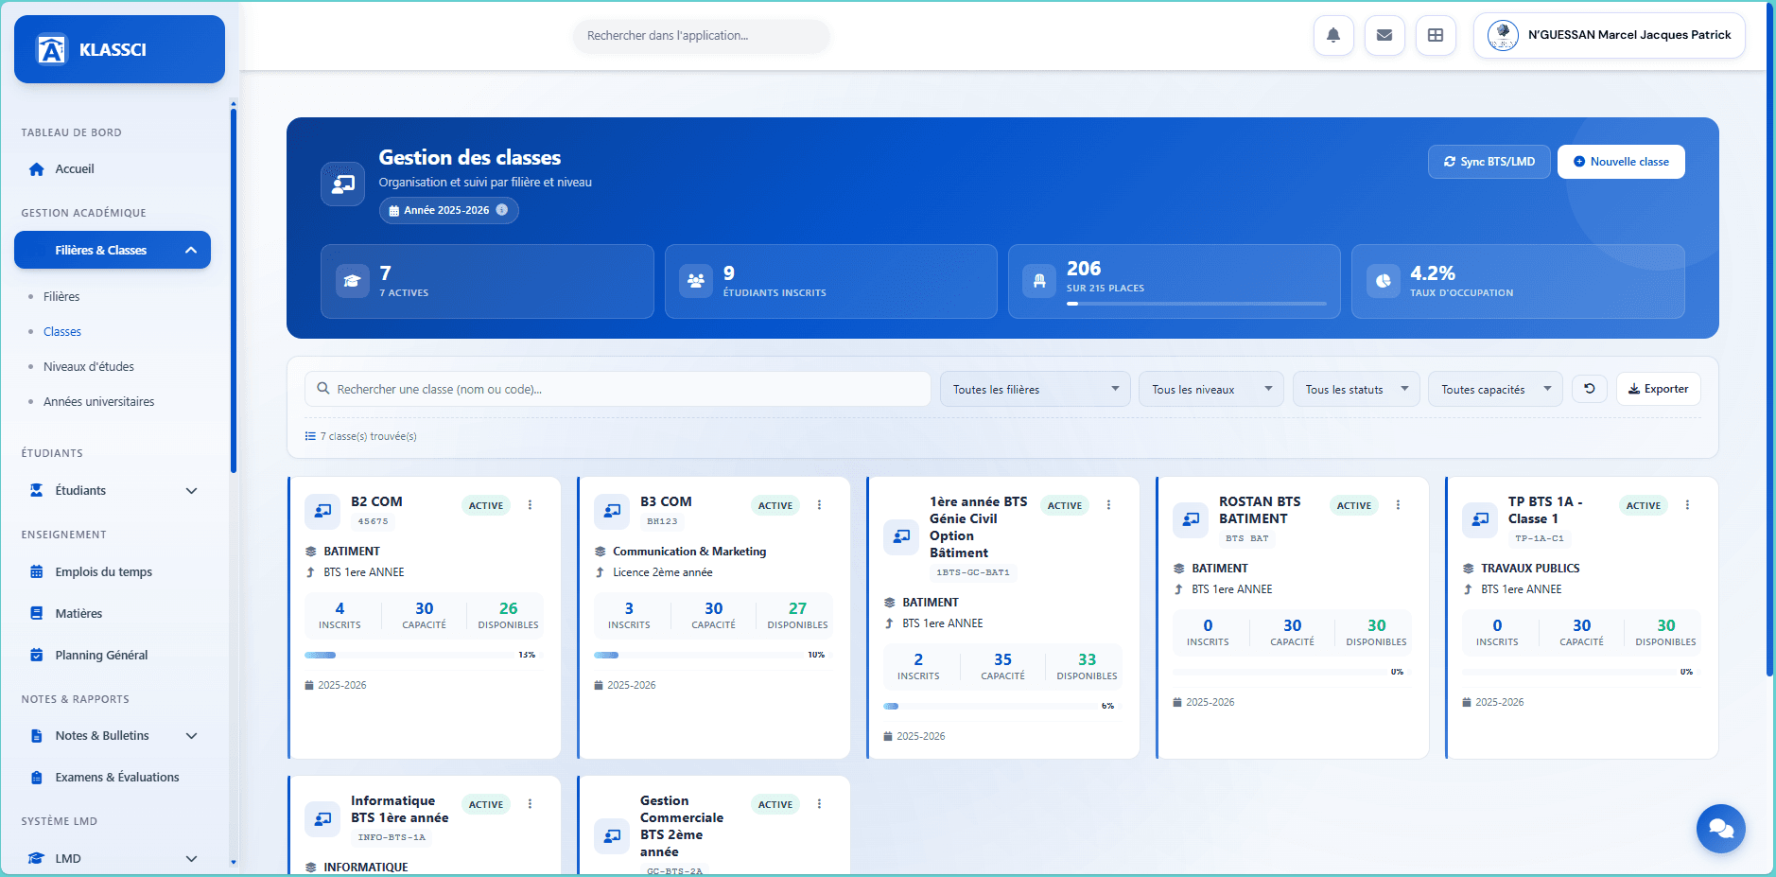Collapse the Filières & Classes menu
This screenshot has width=1776, height=877.
(x=191, y=250)
